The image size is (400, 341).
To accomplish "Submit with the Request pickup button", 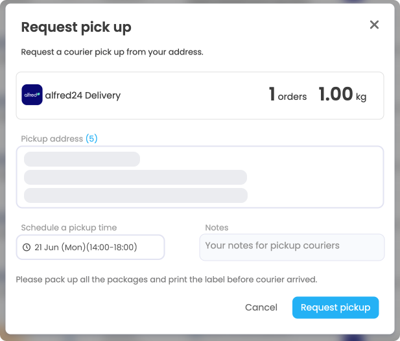I will [335, 307].
